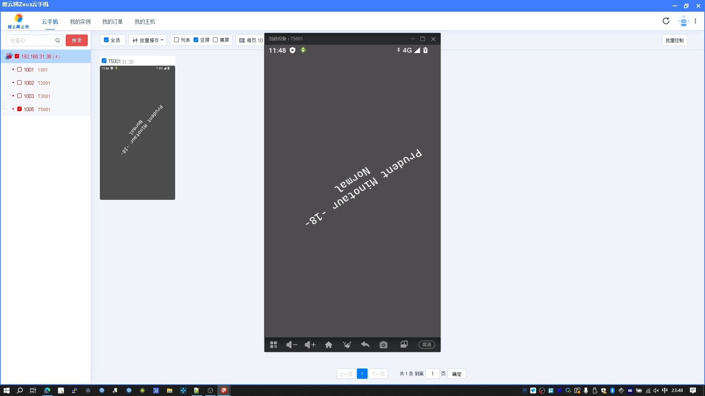Click 搜索 search button
705x396 pixels.
[x=76, y=40]
